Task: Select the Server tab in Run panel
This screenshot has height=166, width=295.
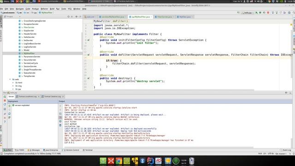Action: click(x=11, y=96)
